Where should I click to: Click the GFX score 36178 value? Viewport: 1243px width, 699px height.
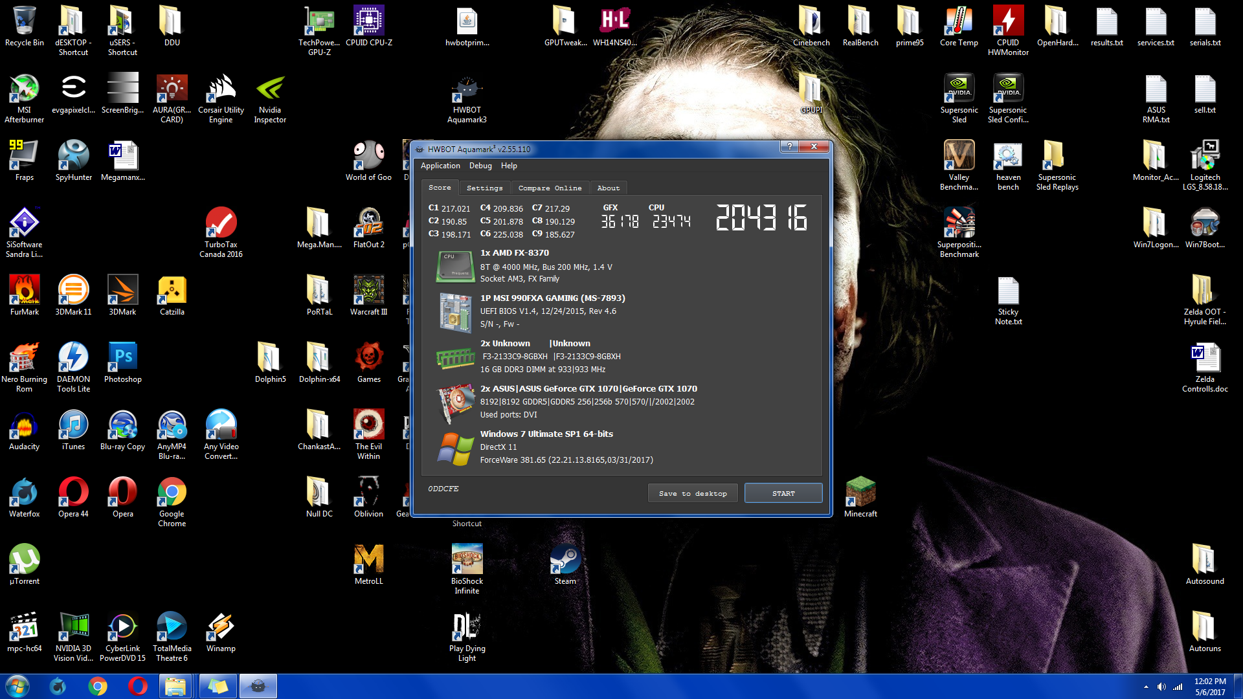[620, 221]
